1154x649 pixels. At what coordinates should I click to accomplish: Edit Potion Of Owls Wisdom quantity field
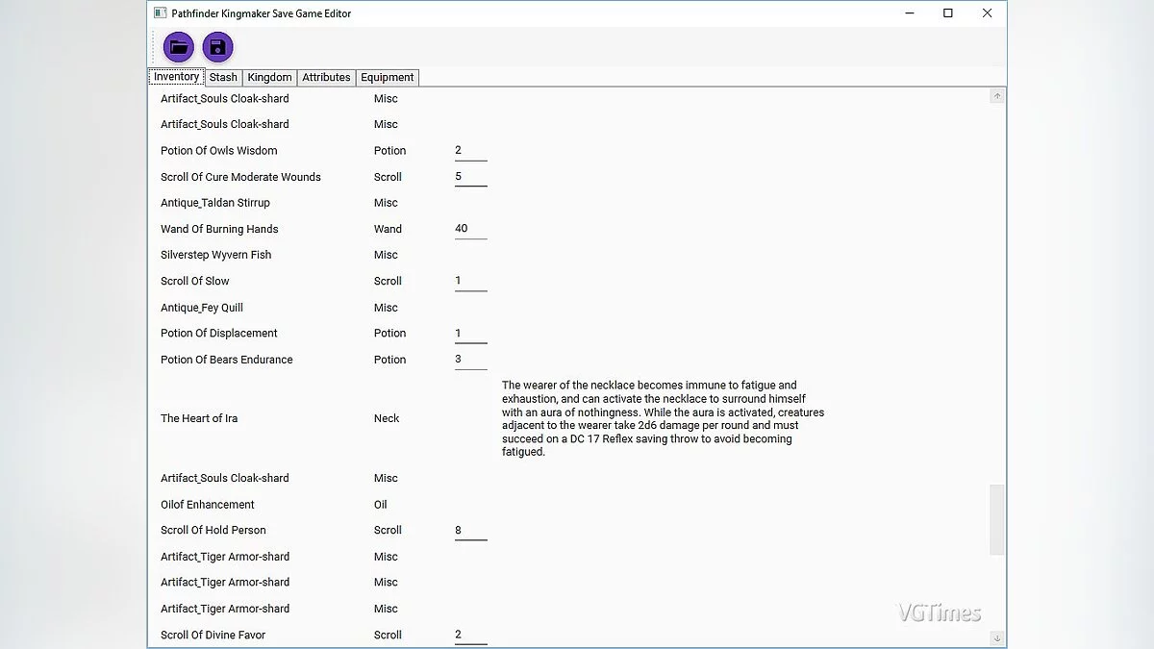click(470, 151)
